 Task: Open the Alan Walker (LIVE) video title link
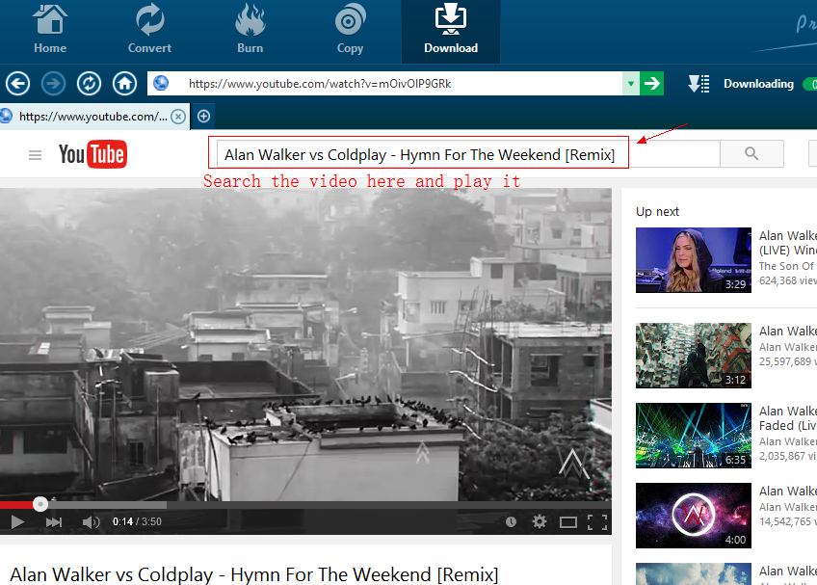[788, 243]
